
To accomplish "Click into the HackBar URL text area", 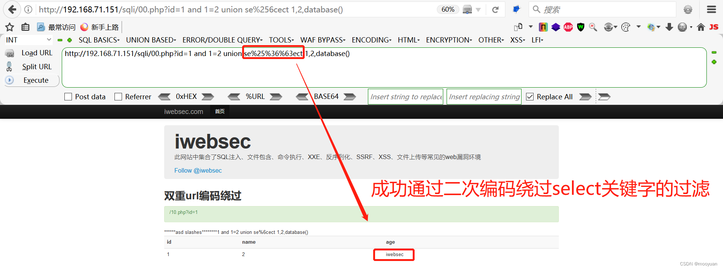I will point(384,68).
